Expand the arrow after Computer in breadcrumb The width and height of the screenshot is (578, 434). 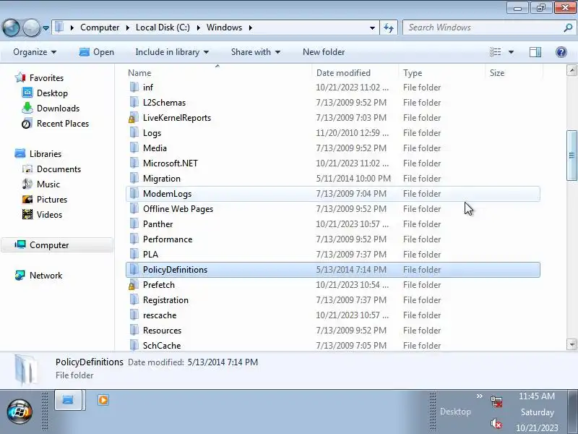[128, 27]
